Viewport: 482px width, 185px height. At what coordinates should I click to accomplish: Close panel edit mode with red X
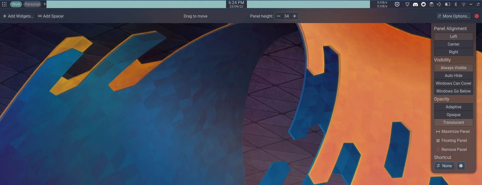(477, 16)
